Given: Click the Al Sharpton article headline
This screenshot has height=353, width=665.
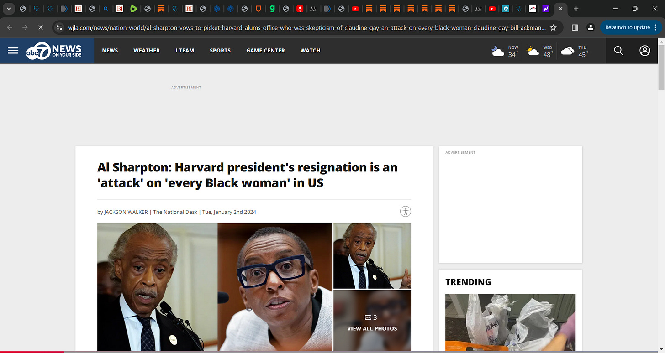Looking at the screenshot, I should point(248,175).
